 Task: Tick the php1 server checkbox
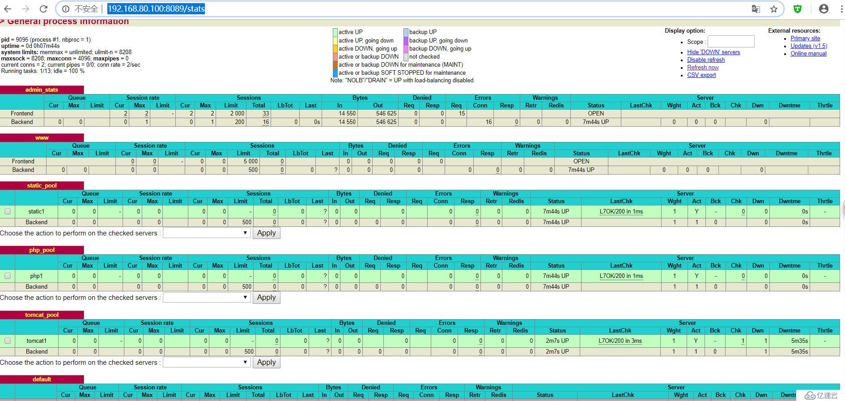(x=8, y=276)
